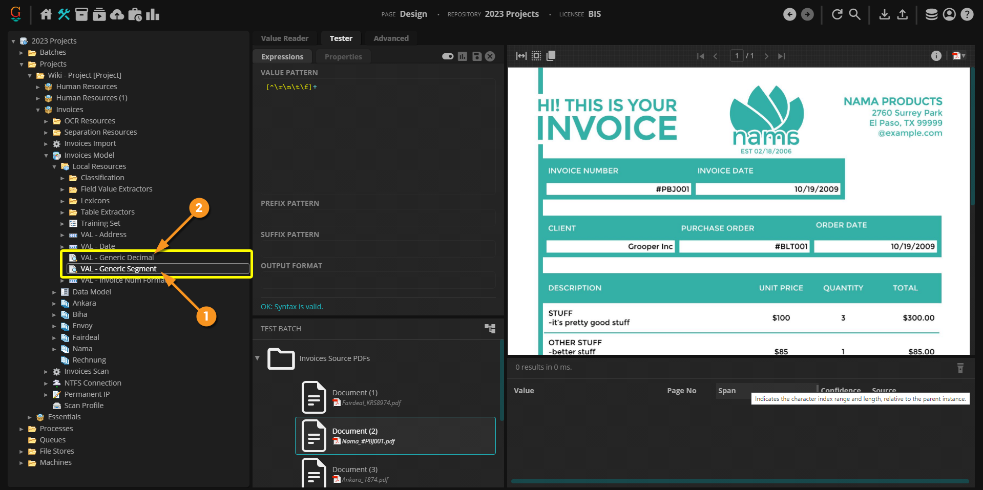This screenshot has height=490, width=983.
Task: Collapse the Invoices Model tree node
Action: point(46,156)
